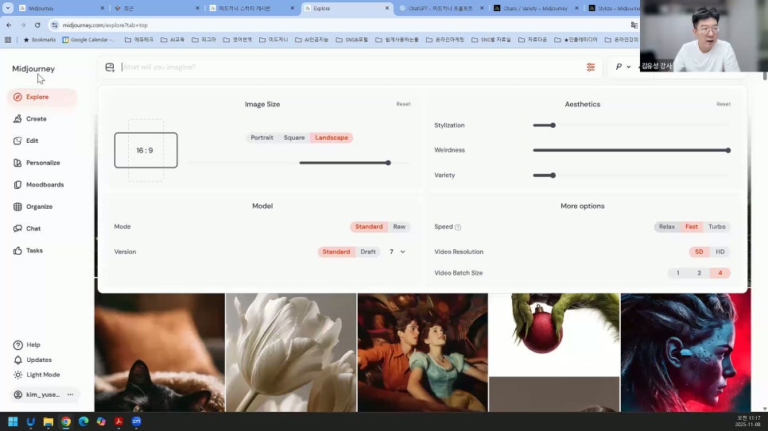This screenshot has height=431, width=768.
Task: Open the apps grid in bookmarks bar
Action: pyautogui.click(x=8, y=40)
